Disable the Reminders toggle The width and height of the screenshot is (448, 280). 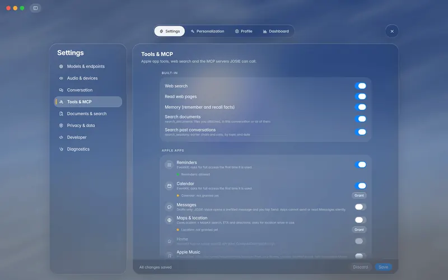360,165
